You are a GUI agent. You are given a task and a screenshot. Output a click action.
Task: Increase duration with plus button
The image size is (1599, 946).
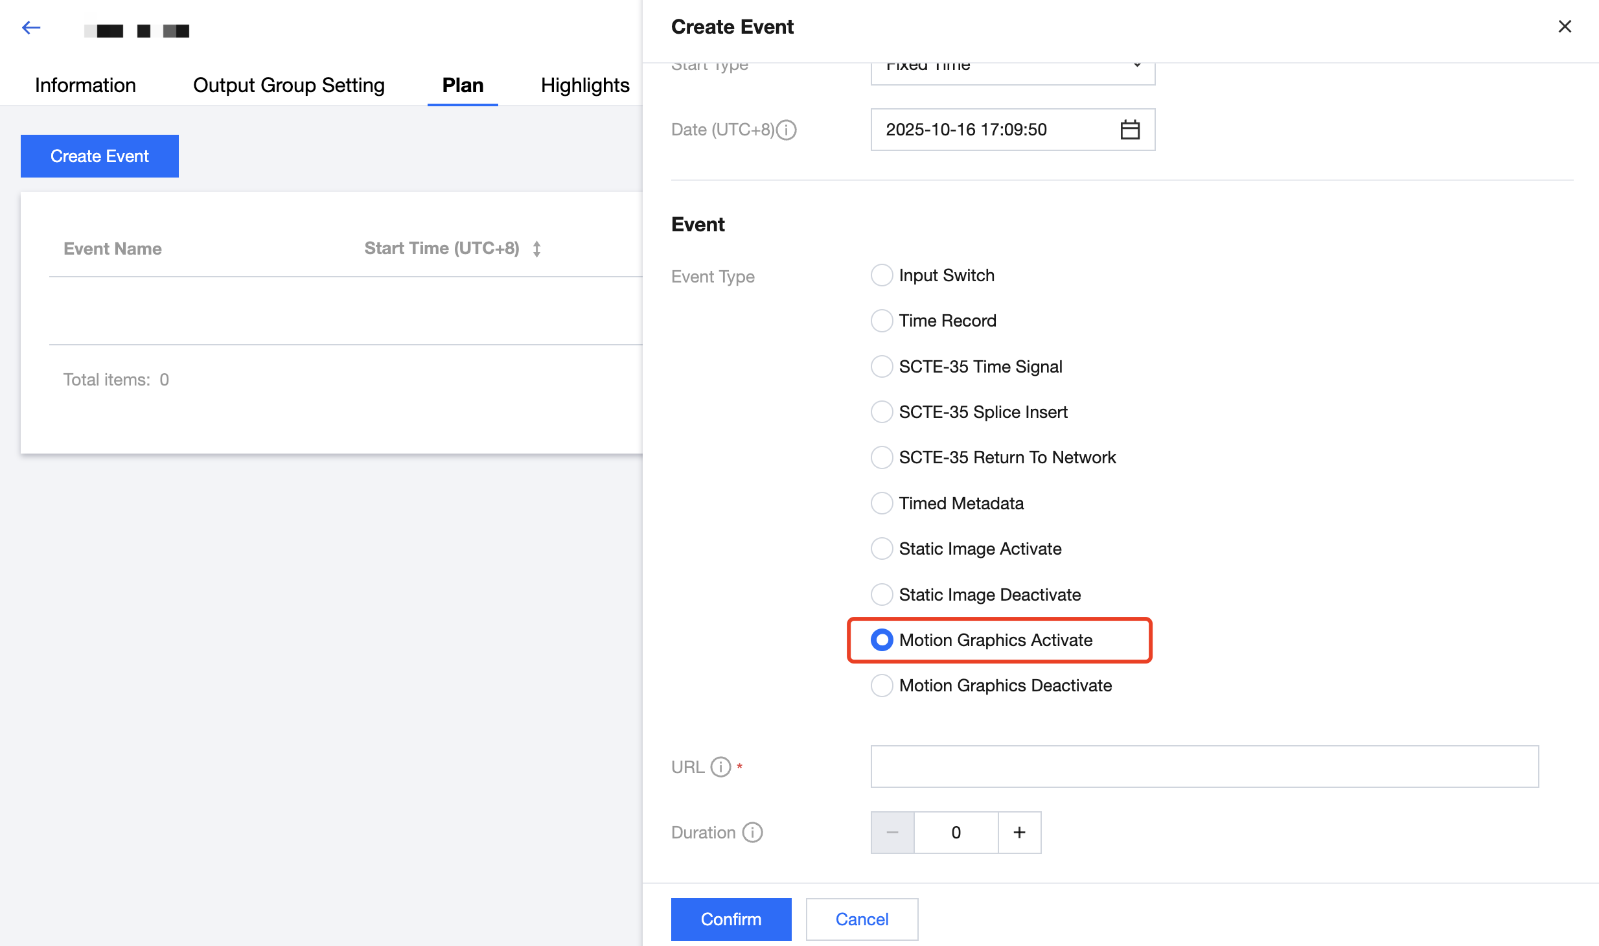[1019, 833]
